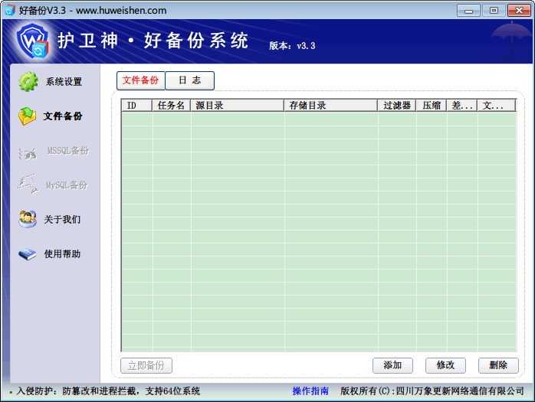Sort by the 任务名 column header
Viewport: 535px width, 402px height.
[171, 106]
